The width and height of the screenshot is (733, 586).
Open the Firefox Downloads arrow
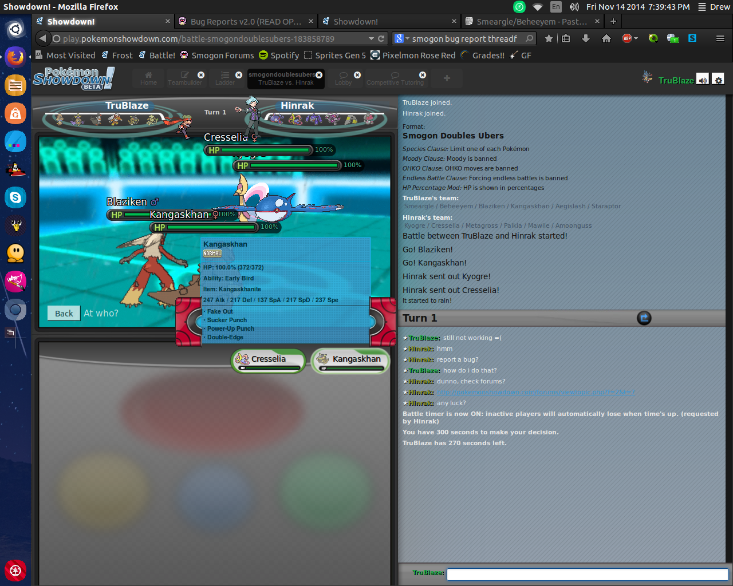(585, 38)
